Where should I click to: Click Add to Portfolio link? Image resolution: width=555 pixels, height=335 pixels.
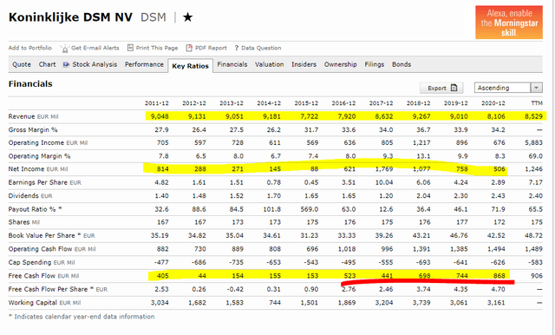[30, 48]
